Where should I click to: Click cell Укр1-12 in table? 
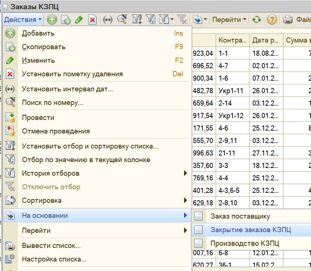click(x=232, y=115)
